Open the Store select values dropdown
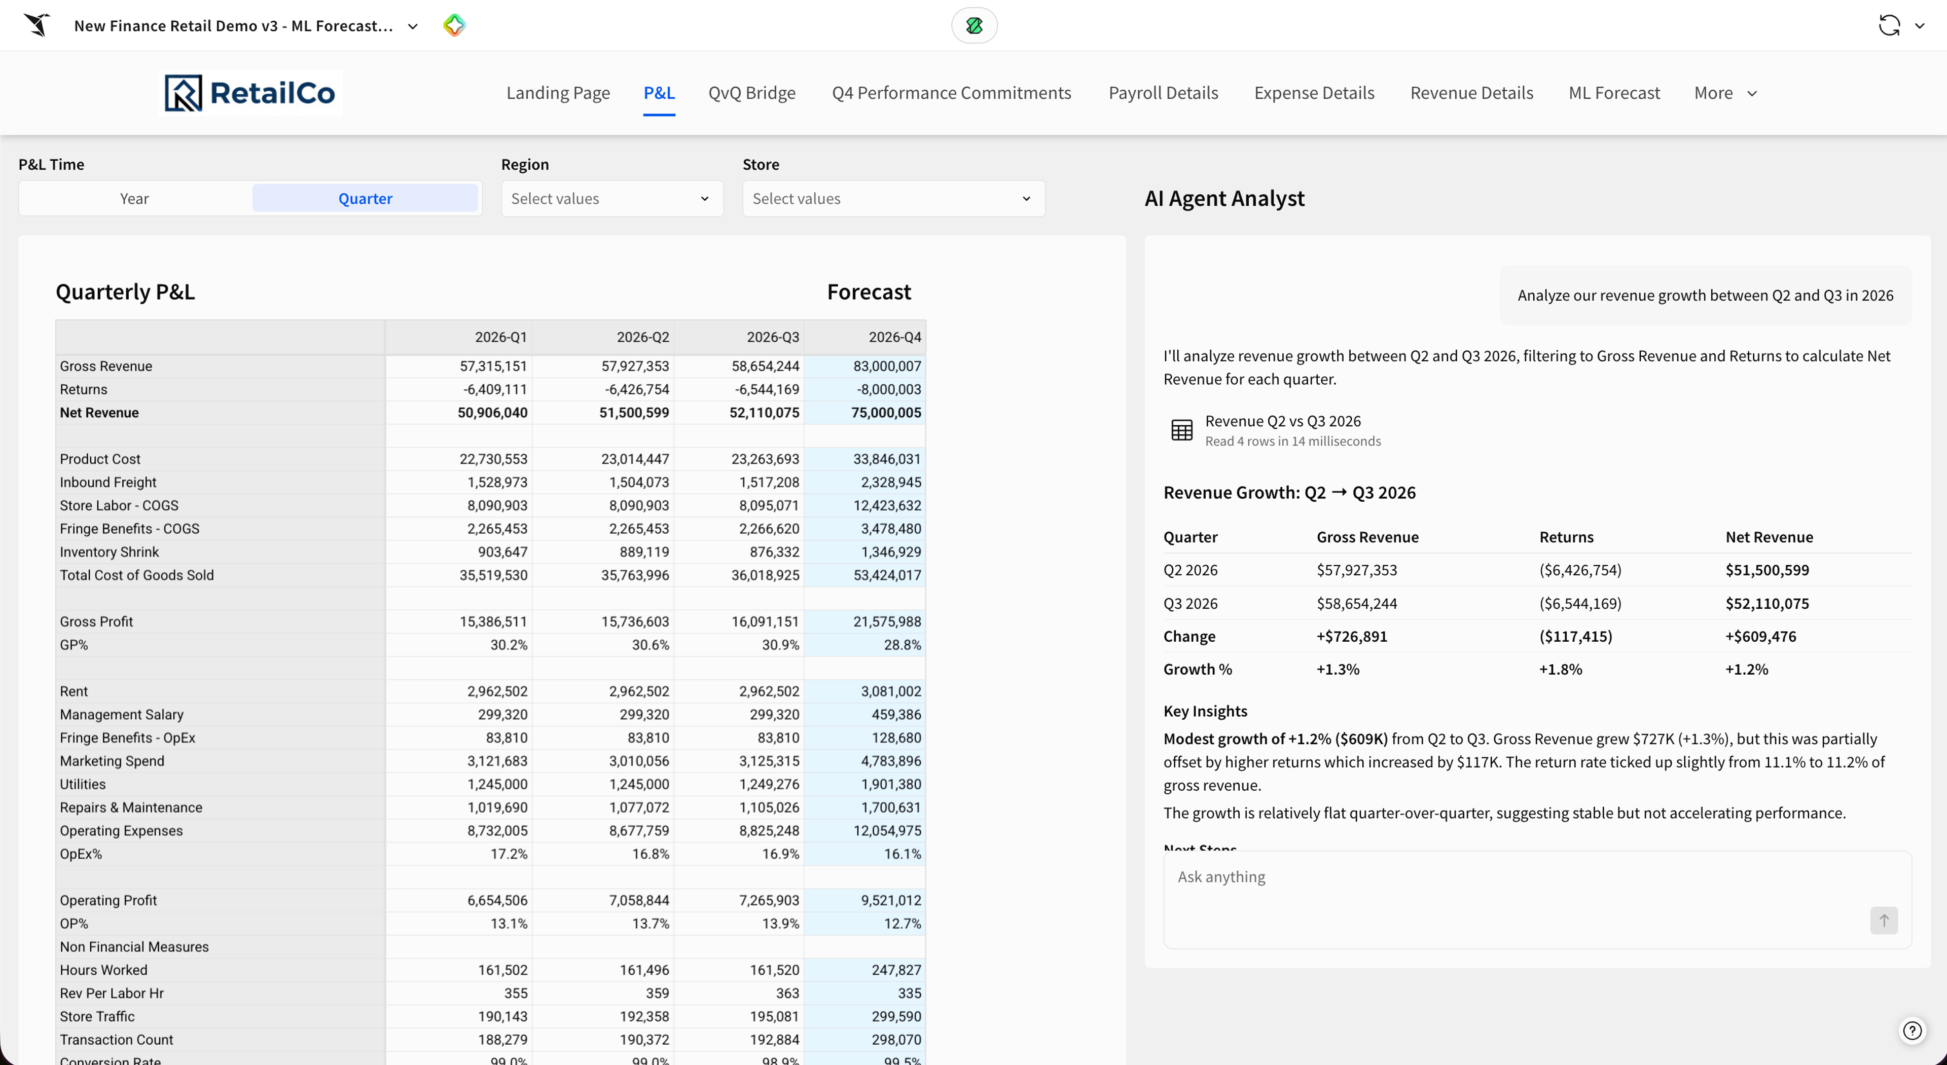Viewport: 1947px width, 1065px height. pos(893,199)
